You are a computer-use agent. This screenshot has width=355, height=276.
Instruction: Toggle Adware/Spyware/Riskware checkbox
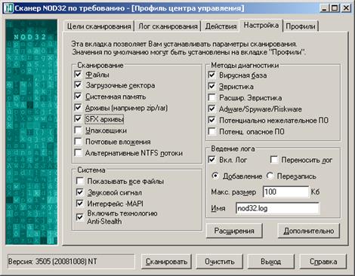click(x=212, y=109)
